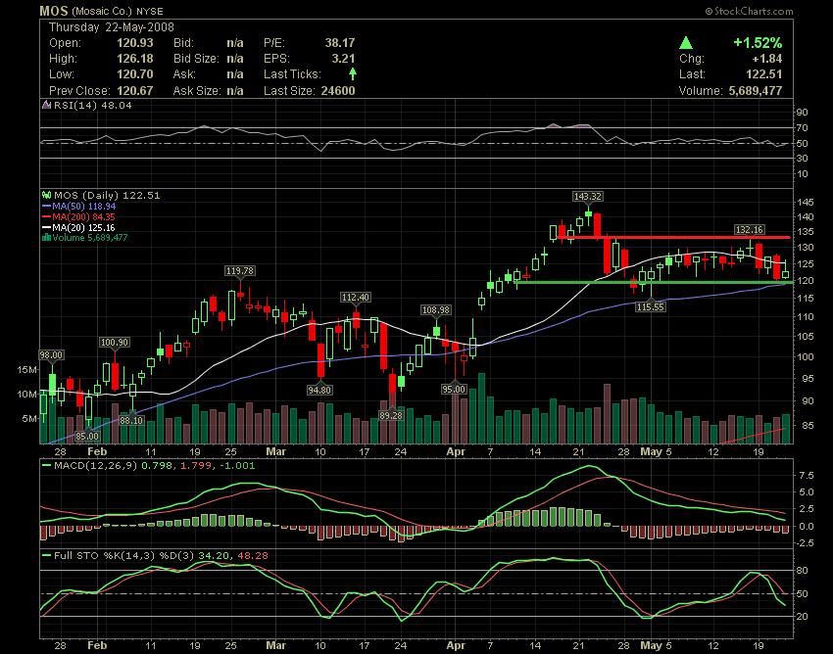Click the 132.16 high price callout

(749, 230)
